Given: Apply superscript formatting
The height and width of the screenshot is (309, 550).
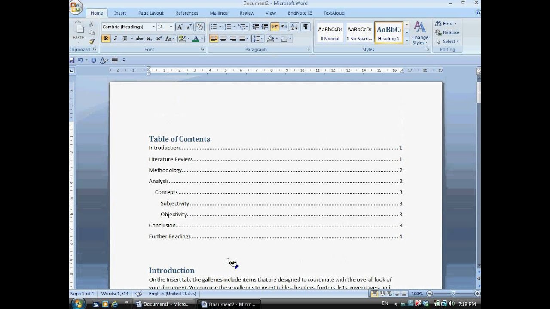Looking at the screenshot, I should [159, 39].
